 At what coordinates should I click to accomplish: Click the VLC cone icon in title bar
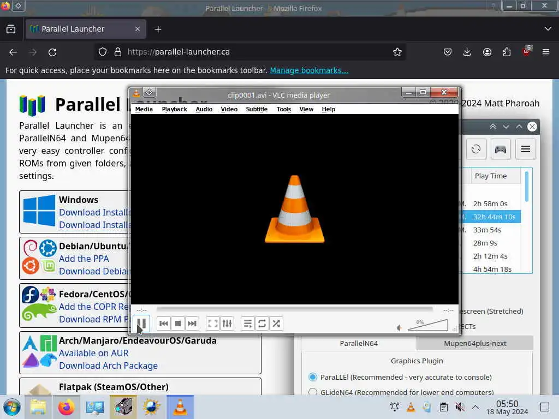coord(136,93)
